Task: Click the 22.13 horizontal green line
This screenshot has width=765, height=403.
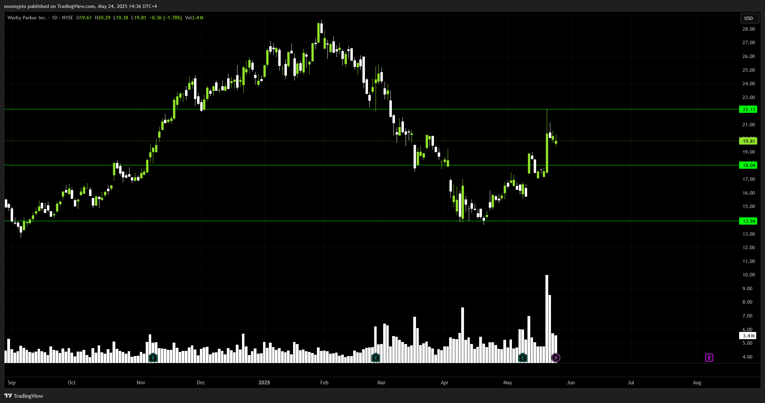Action: click(371, 109)
